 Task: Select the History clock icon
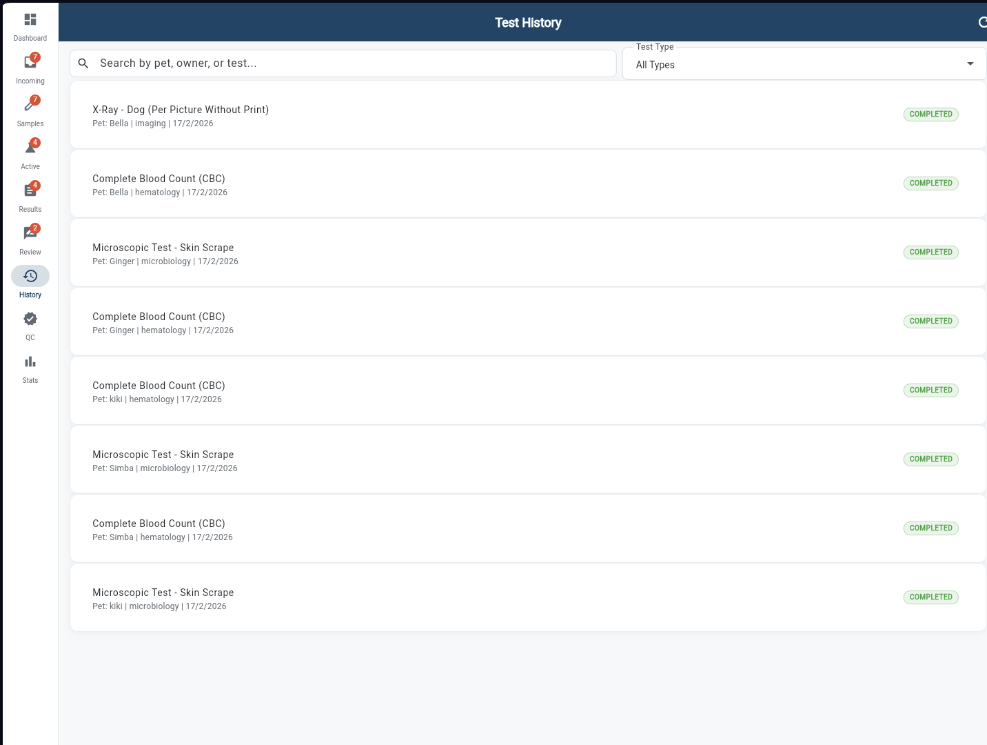(x=30, y=275)
